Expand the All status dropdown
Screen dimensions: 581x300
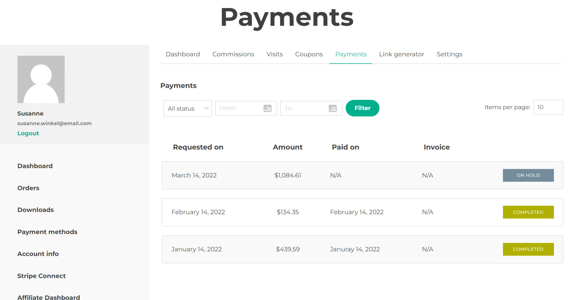click(188, 108)
